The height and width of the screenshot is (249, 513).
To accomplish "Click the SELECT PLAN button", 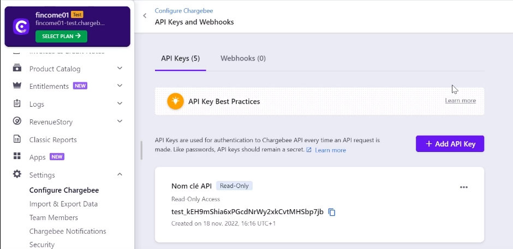I will [61, 37].
